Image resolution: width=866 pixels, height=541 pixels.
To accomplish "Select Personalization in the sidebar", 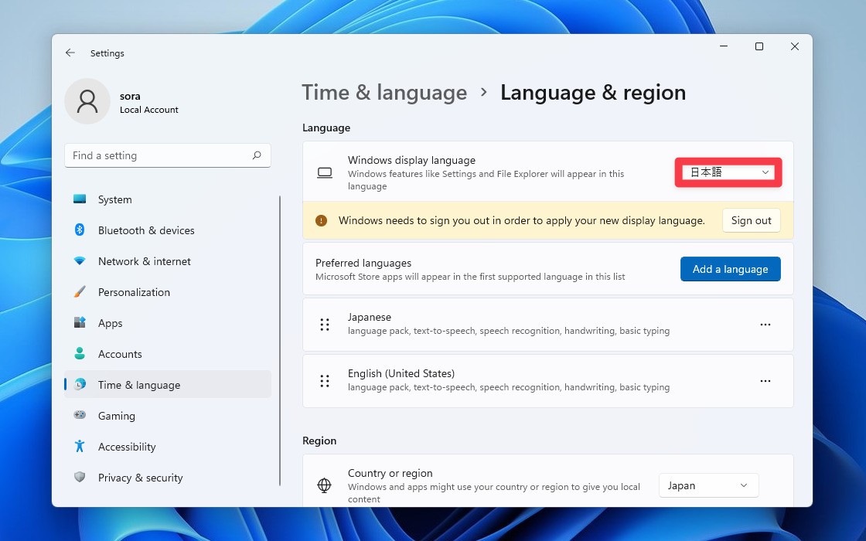I will pyautogui.click(x=168, y=292).
